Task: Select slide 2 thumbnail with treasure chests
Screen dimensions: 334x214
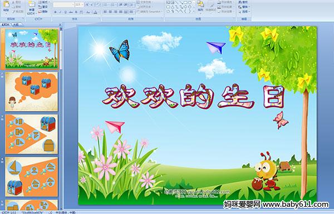Action: [32, 92]
